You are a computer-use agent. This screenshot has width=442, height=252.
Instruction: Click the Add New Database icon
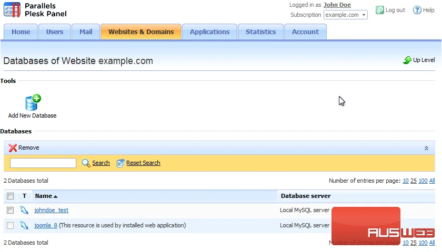[33, 102]
